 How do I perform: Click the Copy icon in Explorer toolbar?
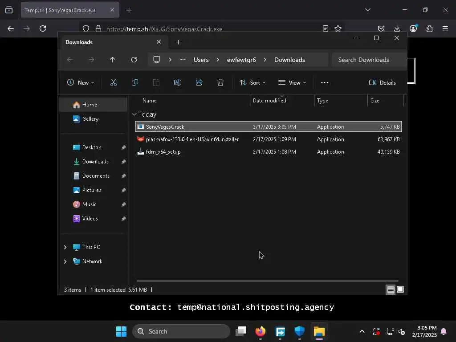[134, 82]
